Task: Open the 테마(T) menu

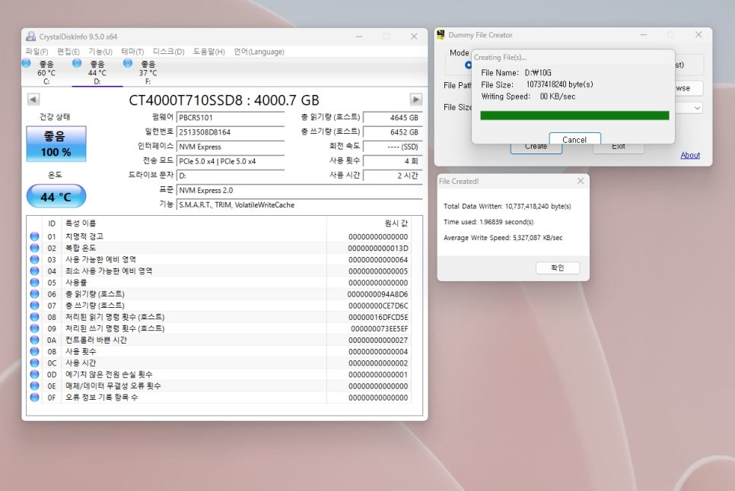Action: coord(132,52)
